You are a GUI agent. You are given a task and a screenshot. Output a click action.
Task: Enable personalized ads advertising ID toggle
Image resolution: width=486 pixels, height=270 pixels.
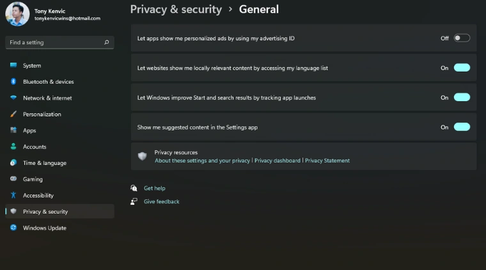462,38
